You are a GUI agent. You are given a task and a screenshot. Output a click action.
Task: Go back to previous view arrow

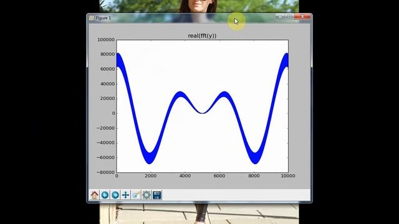coord(105,195)
